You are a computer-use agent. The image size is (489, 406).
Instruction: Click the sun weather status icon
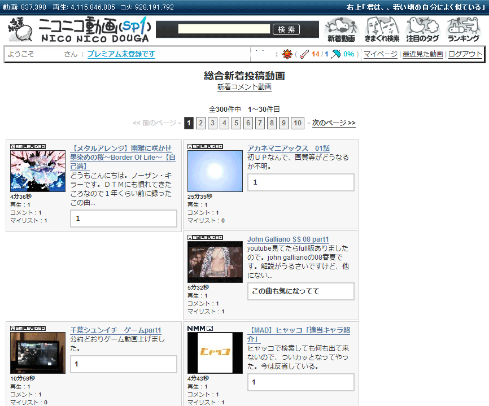coord(287,54)
